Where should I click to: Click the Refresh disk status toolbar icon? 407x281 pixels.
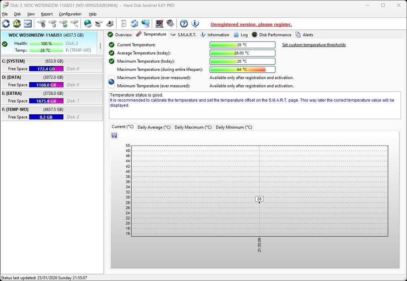(x=6, y=24)
